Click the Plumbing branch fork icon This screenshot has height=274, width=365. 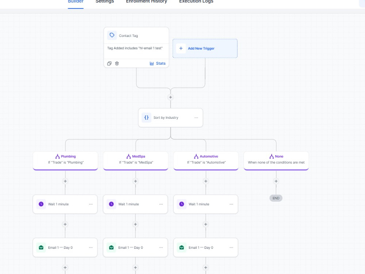58,156
